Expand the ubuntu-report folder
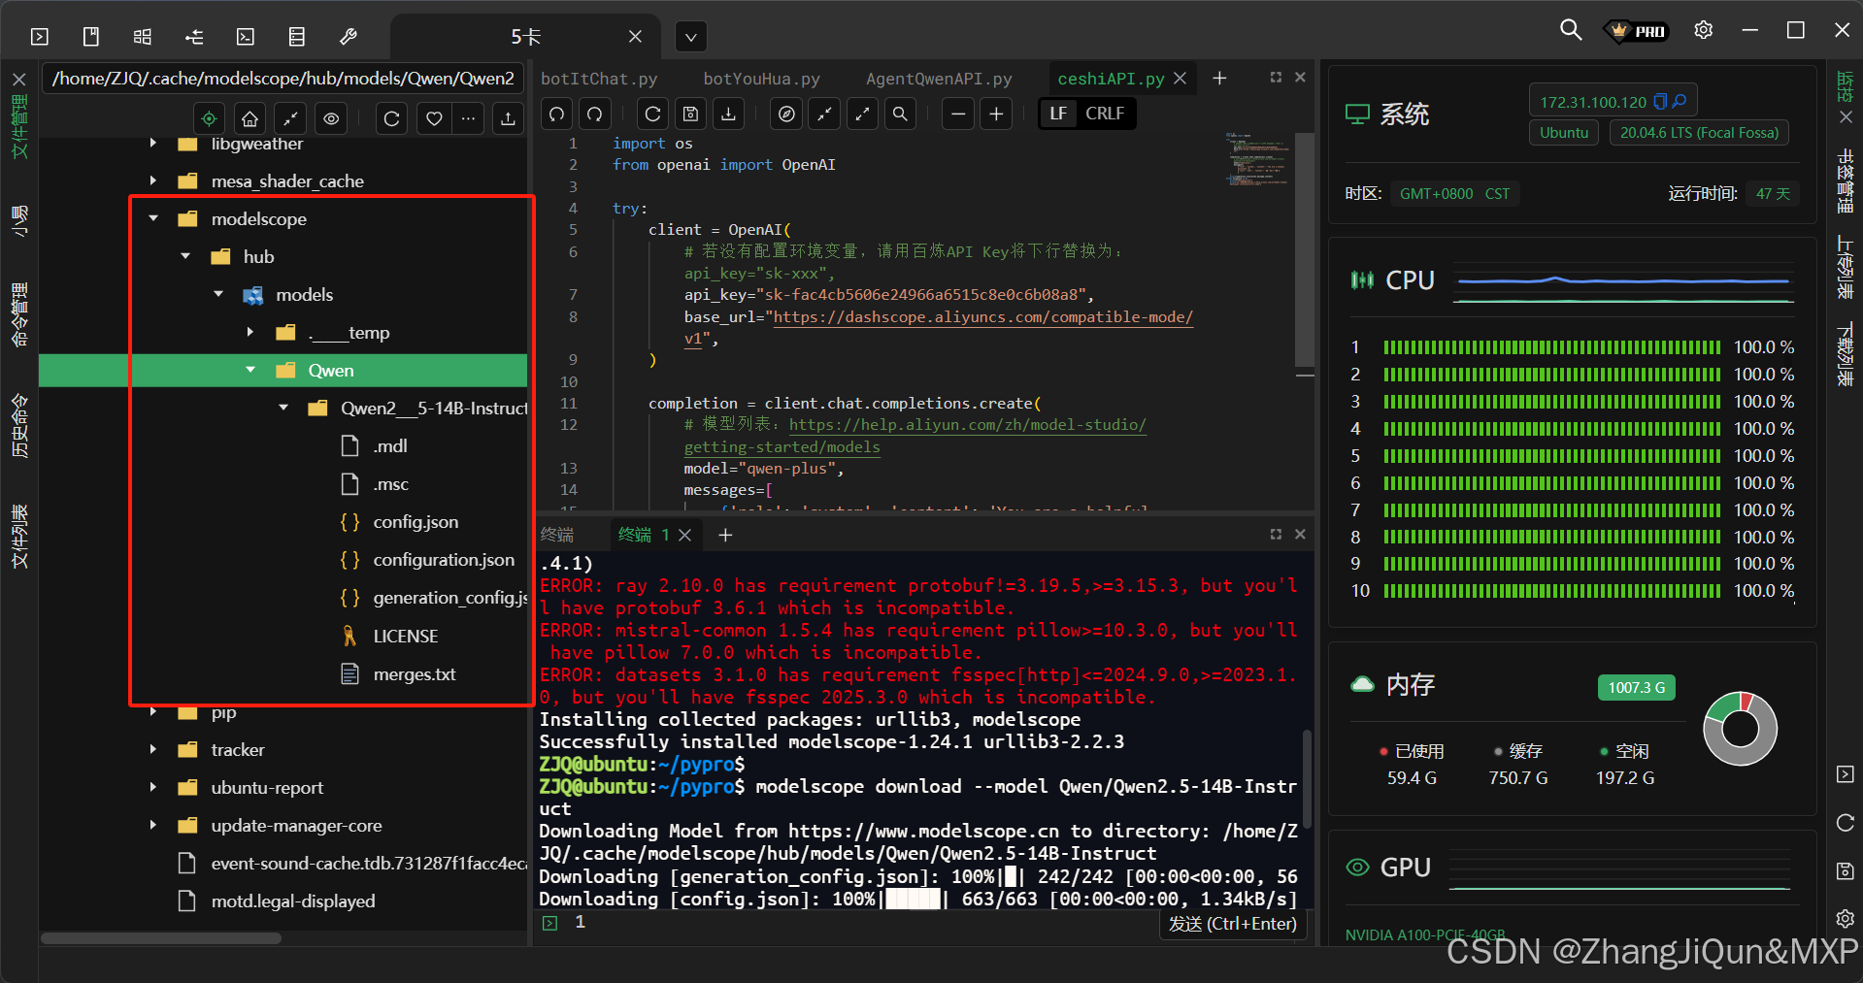This screenshot has height=983, width=1863. click(x=153, y=787)
